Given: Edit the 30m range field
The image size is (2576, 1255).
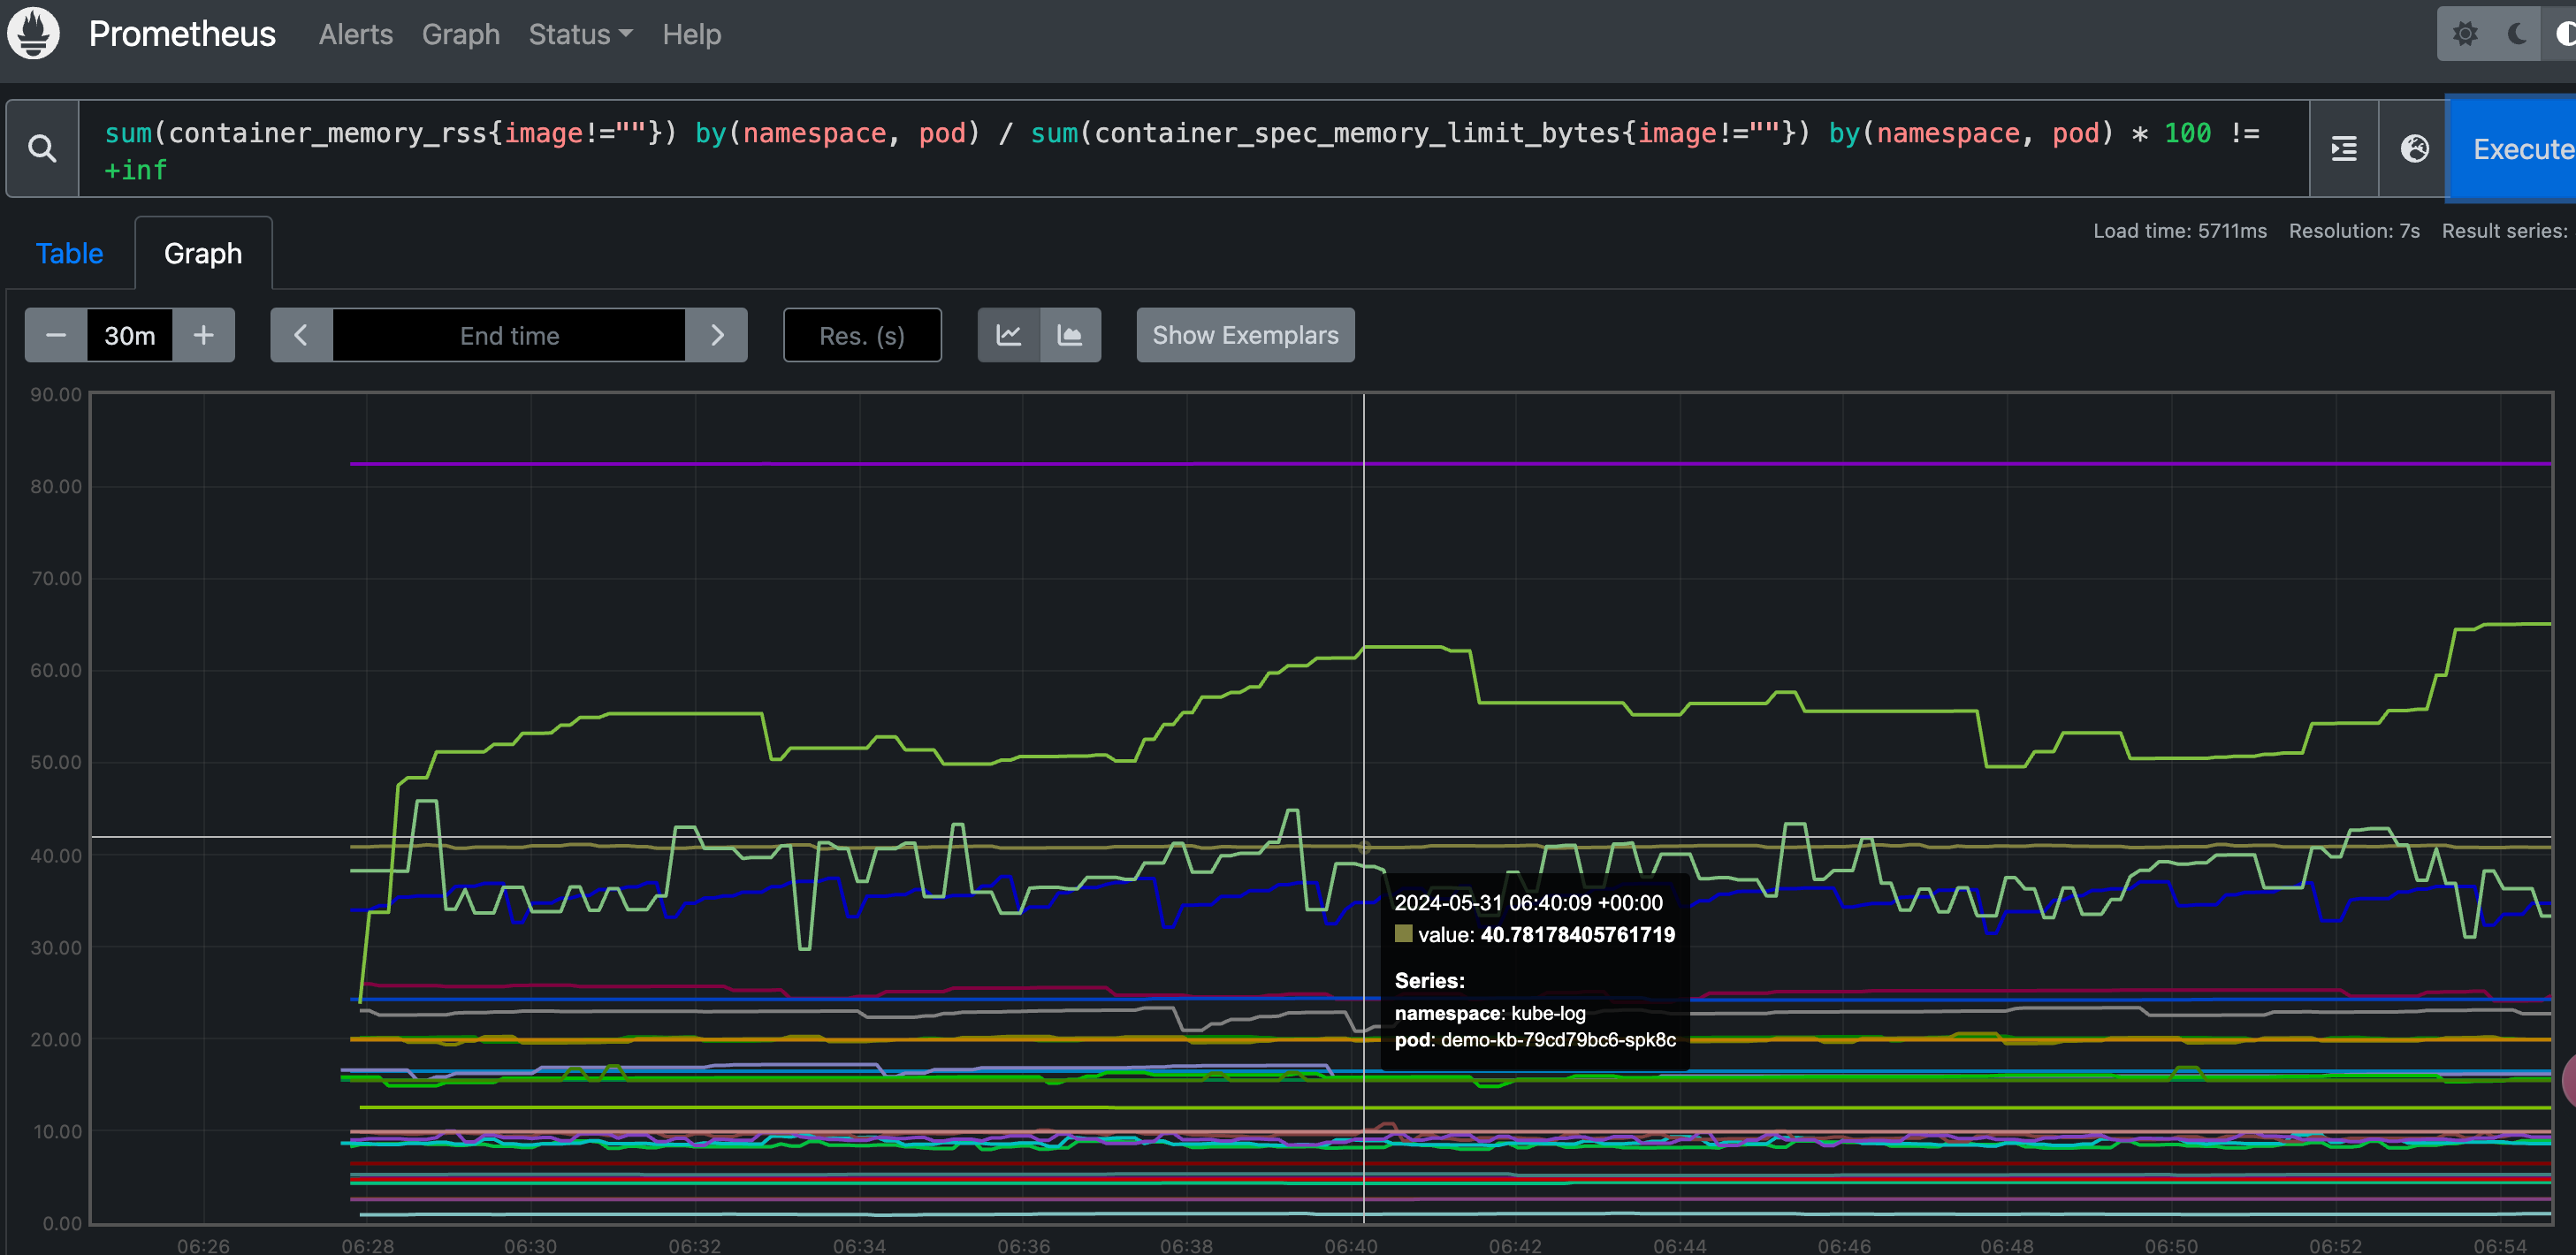Looking at the screenshot, I should [130, 335].
